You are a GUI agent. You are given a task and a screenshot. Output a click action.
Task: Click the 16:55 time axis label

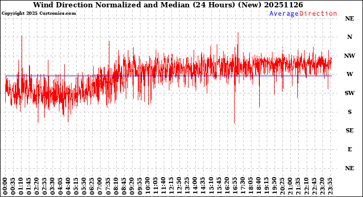[235, 186]
